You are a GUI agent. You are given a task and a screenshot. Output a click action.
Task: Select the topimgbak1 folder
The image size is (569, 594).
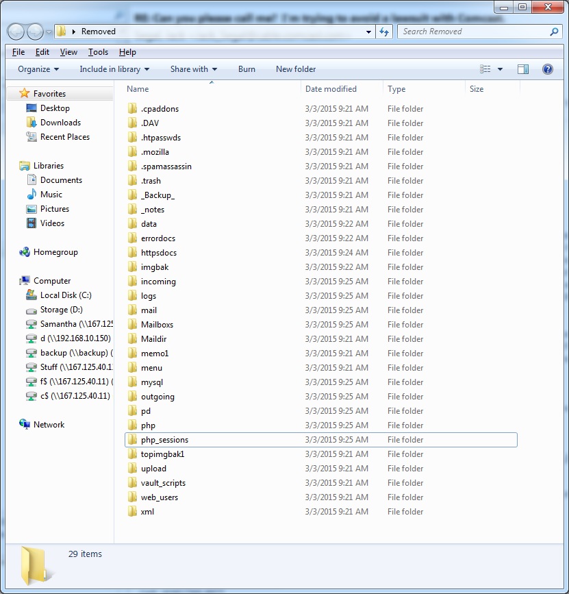(x=162, y=454)
